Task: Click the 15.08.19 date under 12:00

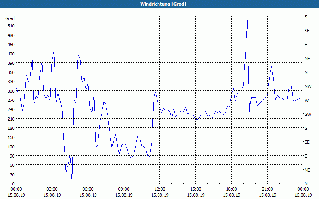Action: click(x=160, y=195)
